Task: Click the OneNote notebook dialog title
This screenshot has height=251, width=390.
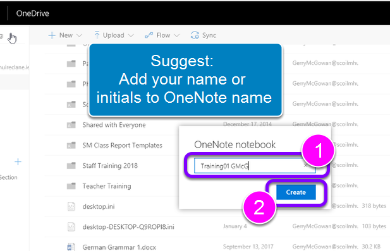Action: 235,145
